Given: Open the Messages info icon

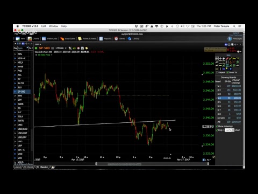Looking at the screenshot, I should click(x=230, y=39).
